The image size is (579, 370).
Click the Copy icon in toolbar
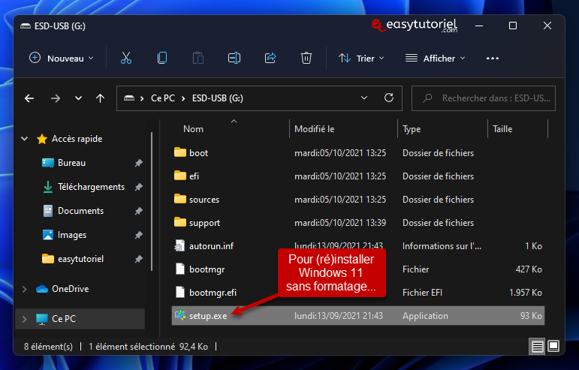click(162, 59)
